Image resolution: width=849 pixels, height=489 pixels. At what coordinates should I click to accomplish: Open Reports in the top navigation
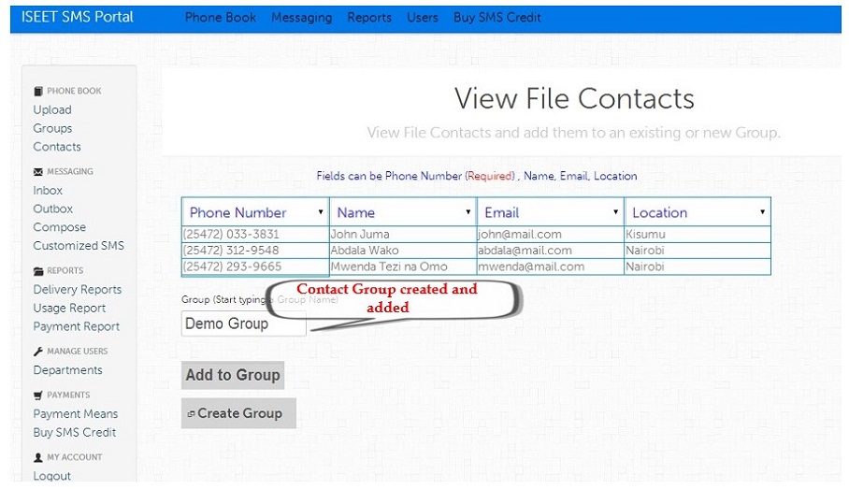point(369,18)
